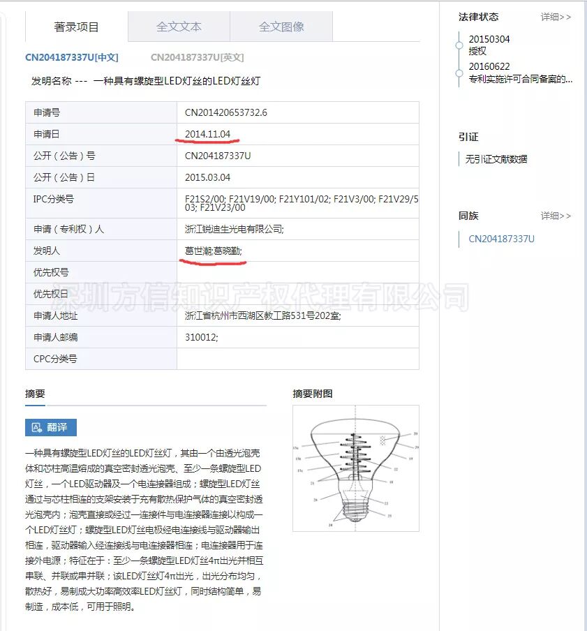Open 详细>> next to 同族
Image resolution: width=587 pixels, height=631 pixels.
coord(556,216)
